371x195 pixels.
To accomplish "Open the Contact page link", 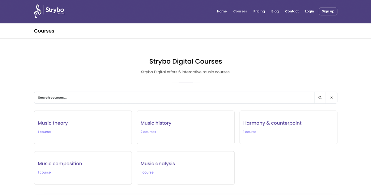I will pyautogui.click(x=292, y=11).
